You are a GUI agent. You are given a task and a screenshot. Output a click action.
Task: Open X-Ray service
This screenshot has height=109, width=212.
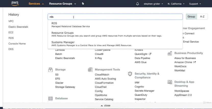pos(98,58)
